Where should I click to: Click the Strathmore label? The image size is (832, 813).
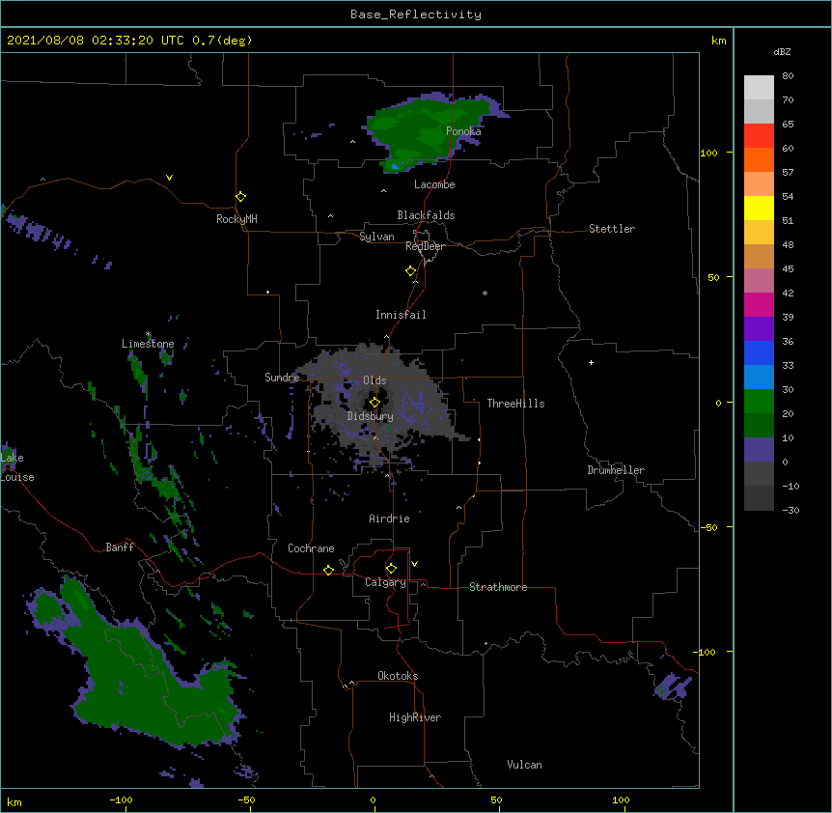(x=498, y=587)
